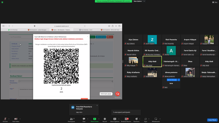Open the Apps icon in toolbar
219x123 pixels.
pos(145,119)
